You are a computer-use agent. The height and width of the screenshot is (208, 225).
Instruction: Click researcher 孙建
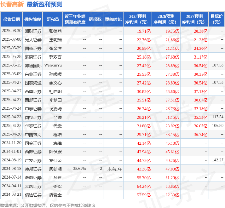(x=57, y=178)
